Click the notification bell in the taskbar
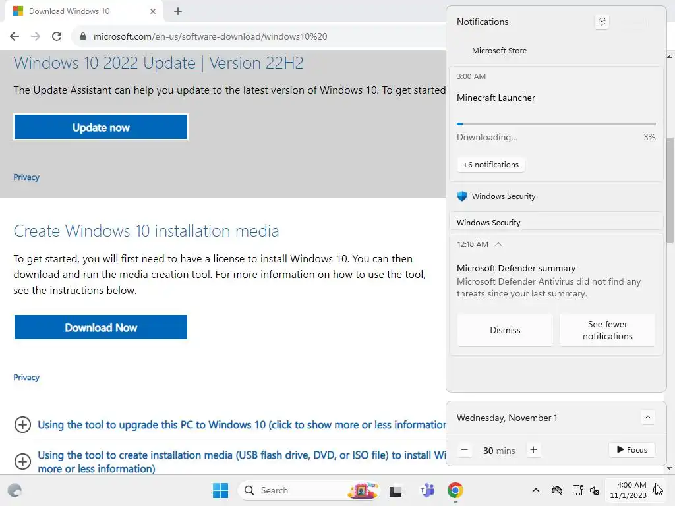Viewport: 675px width, 506px height. (x=657, y=490)
